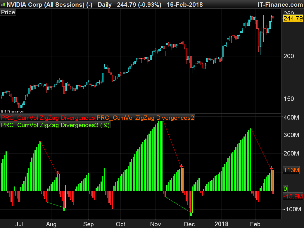The width and height of the screenshot is (304, 228).
Task: Click the candlestick icon before NVIDIA Corp title
Action: pyautogui.click(x=4, y=4)
